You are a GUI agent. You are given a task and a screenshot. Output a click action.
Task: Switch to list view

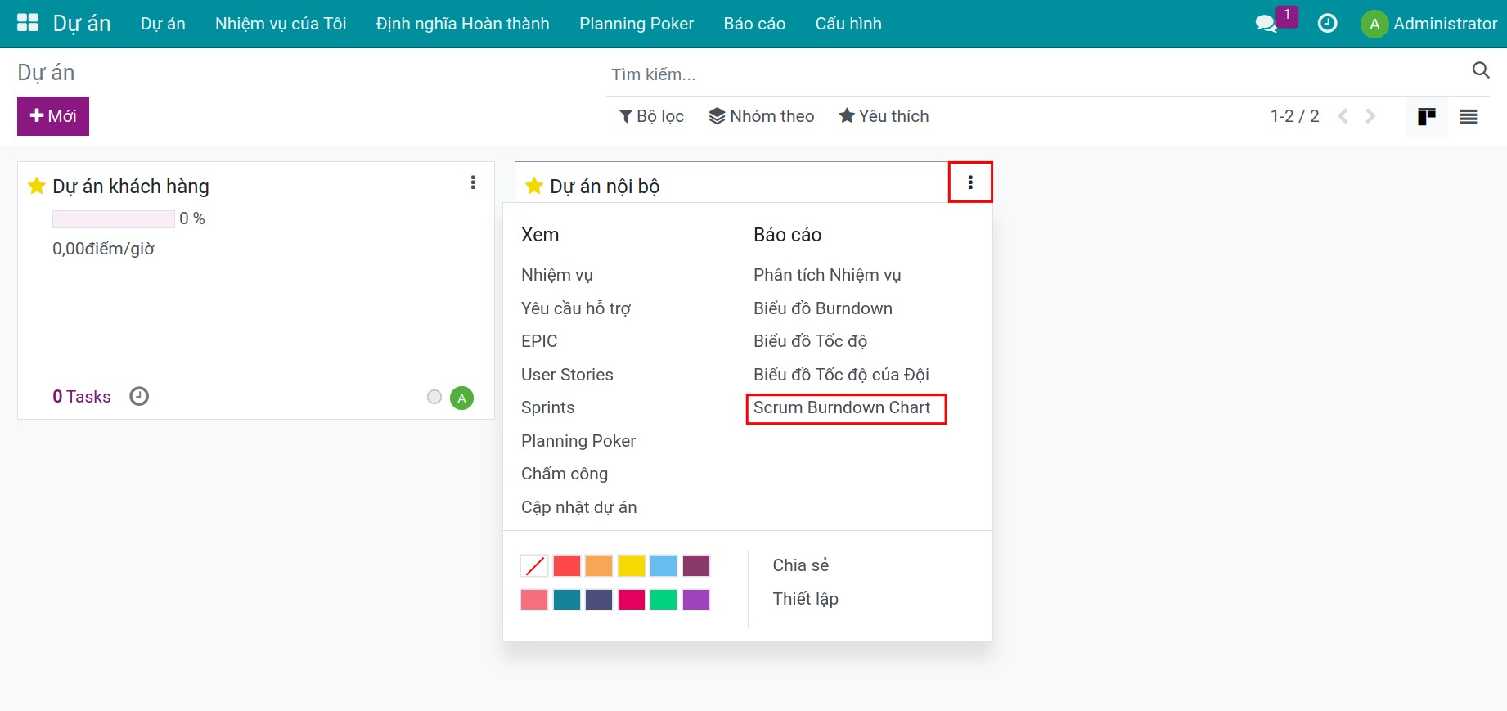tap(1469, 117)
